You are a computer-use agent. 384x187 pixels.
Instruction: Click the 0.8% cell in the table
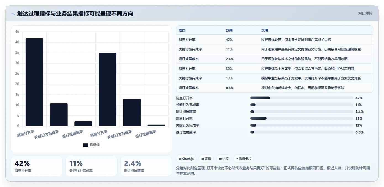coord(230,88)
